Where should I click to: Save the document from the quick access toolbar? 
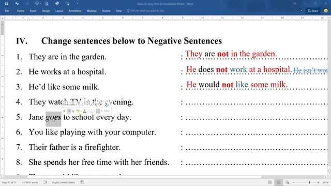7,4
